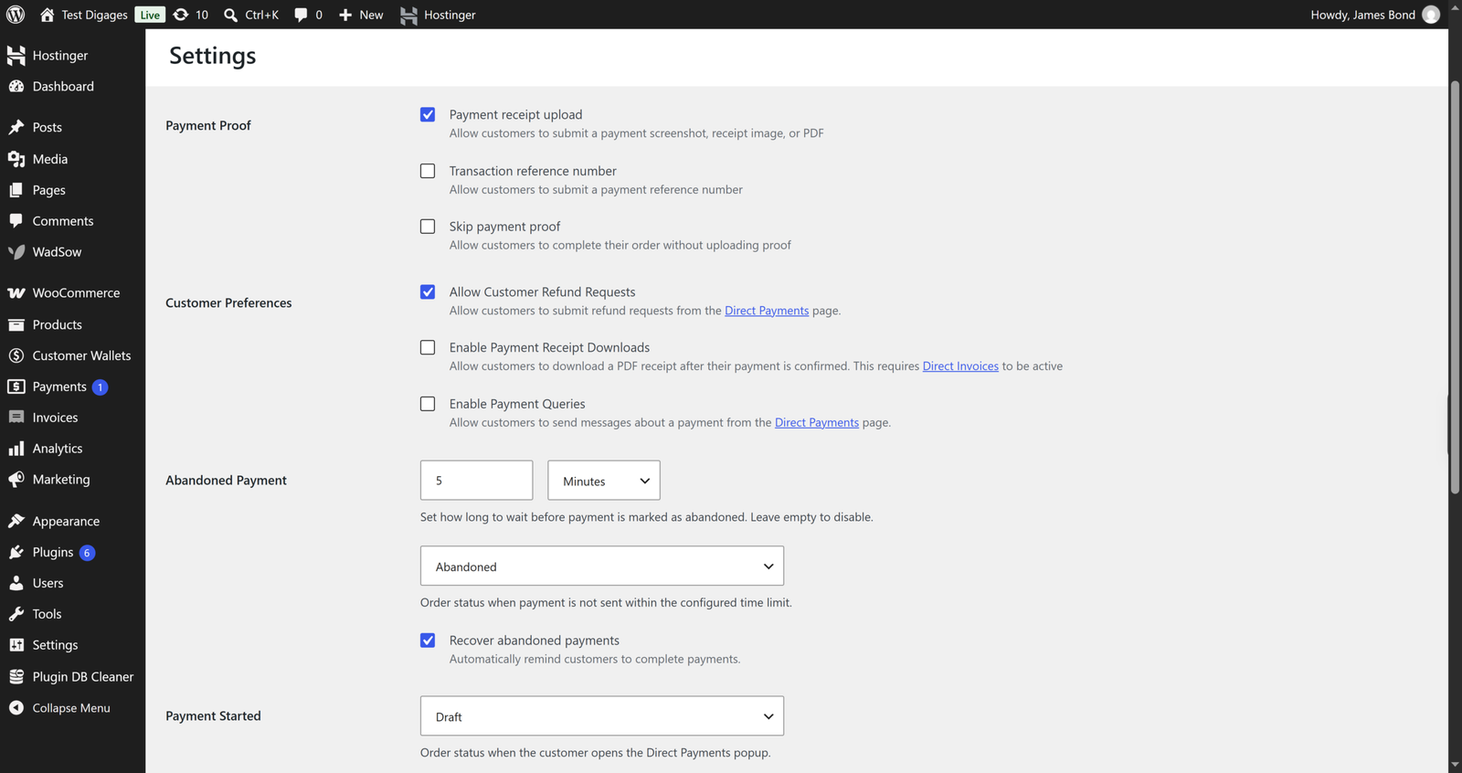Click the Live status badge
1462x773 pixels.
(x=150, y=15)
